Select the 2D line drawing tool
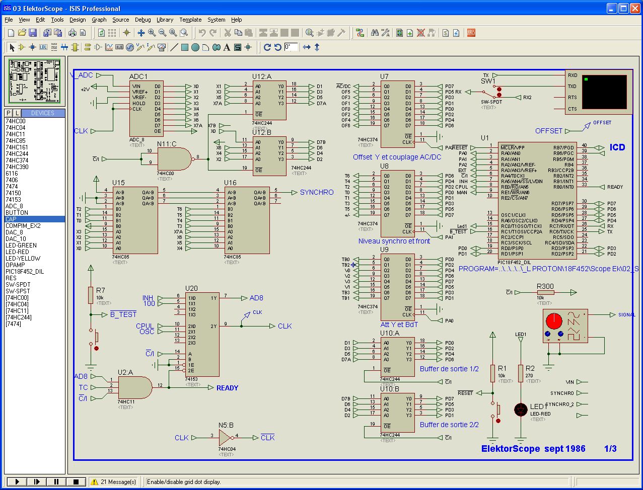Viewport: 643px width, 490px height. coord(174,47)
